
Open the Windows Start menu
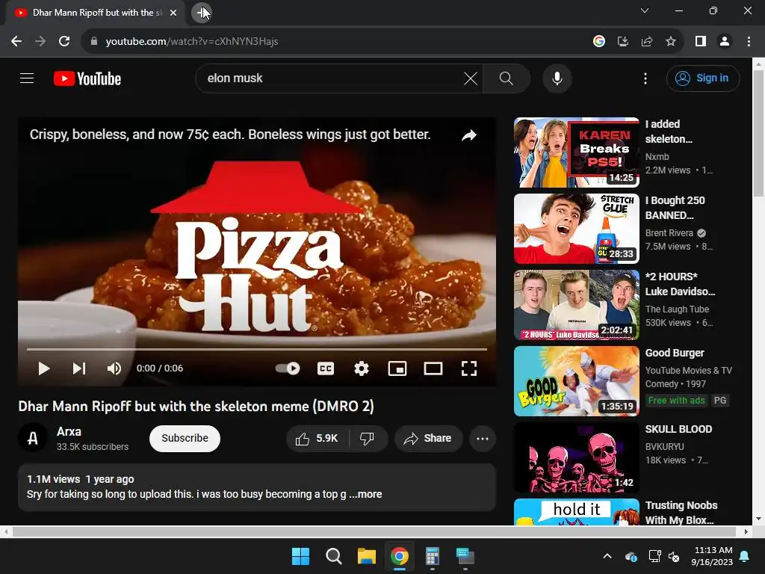click(x=300, y=556)
